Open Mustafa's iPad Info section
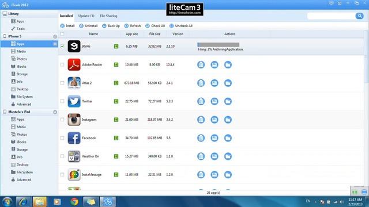 coord(17,157)
